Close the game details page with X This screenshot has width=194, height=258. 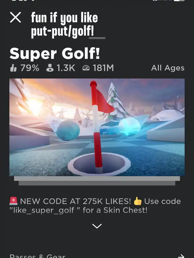(15, 17)
